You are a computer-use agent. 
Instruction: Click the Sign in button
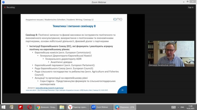coord(191,7)
